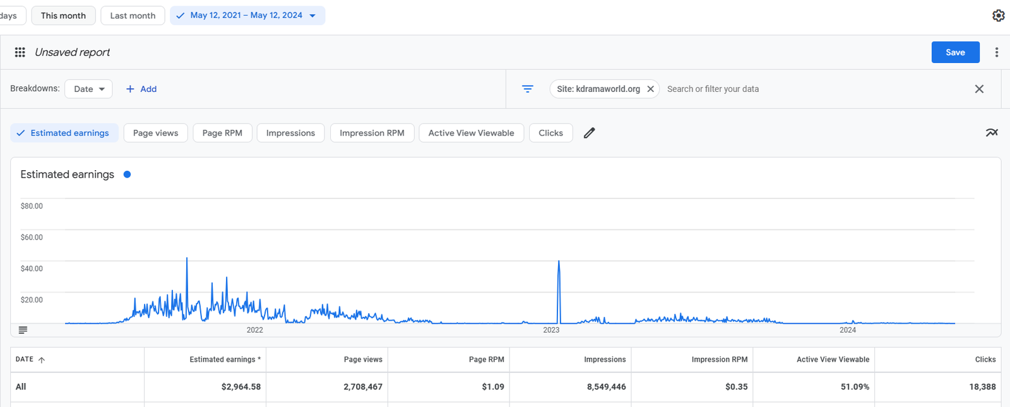Click the sort arrow beside the DATE header
The image size is (1010, 407).
42,360
